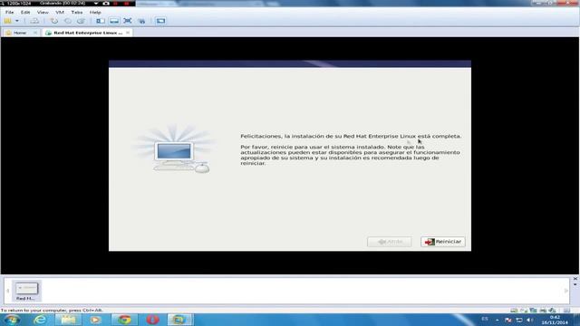Show hidden system tray icons
This screenshot has width=580, height=326.
tap(498, 320)
